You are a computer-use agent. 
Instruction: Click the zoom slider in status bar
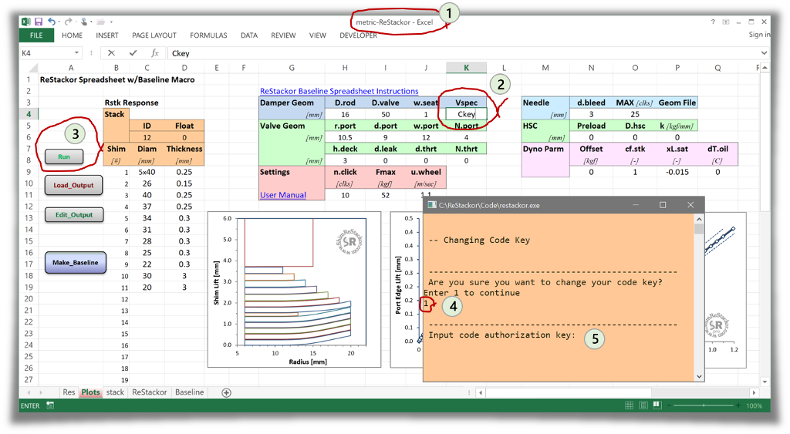tap(704, 405)
